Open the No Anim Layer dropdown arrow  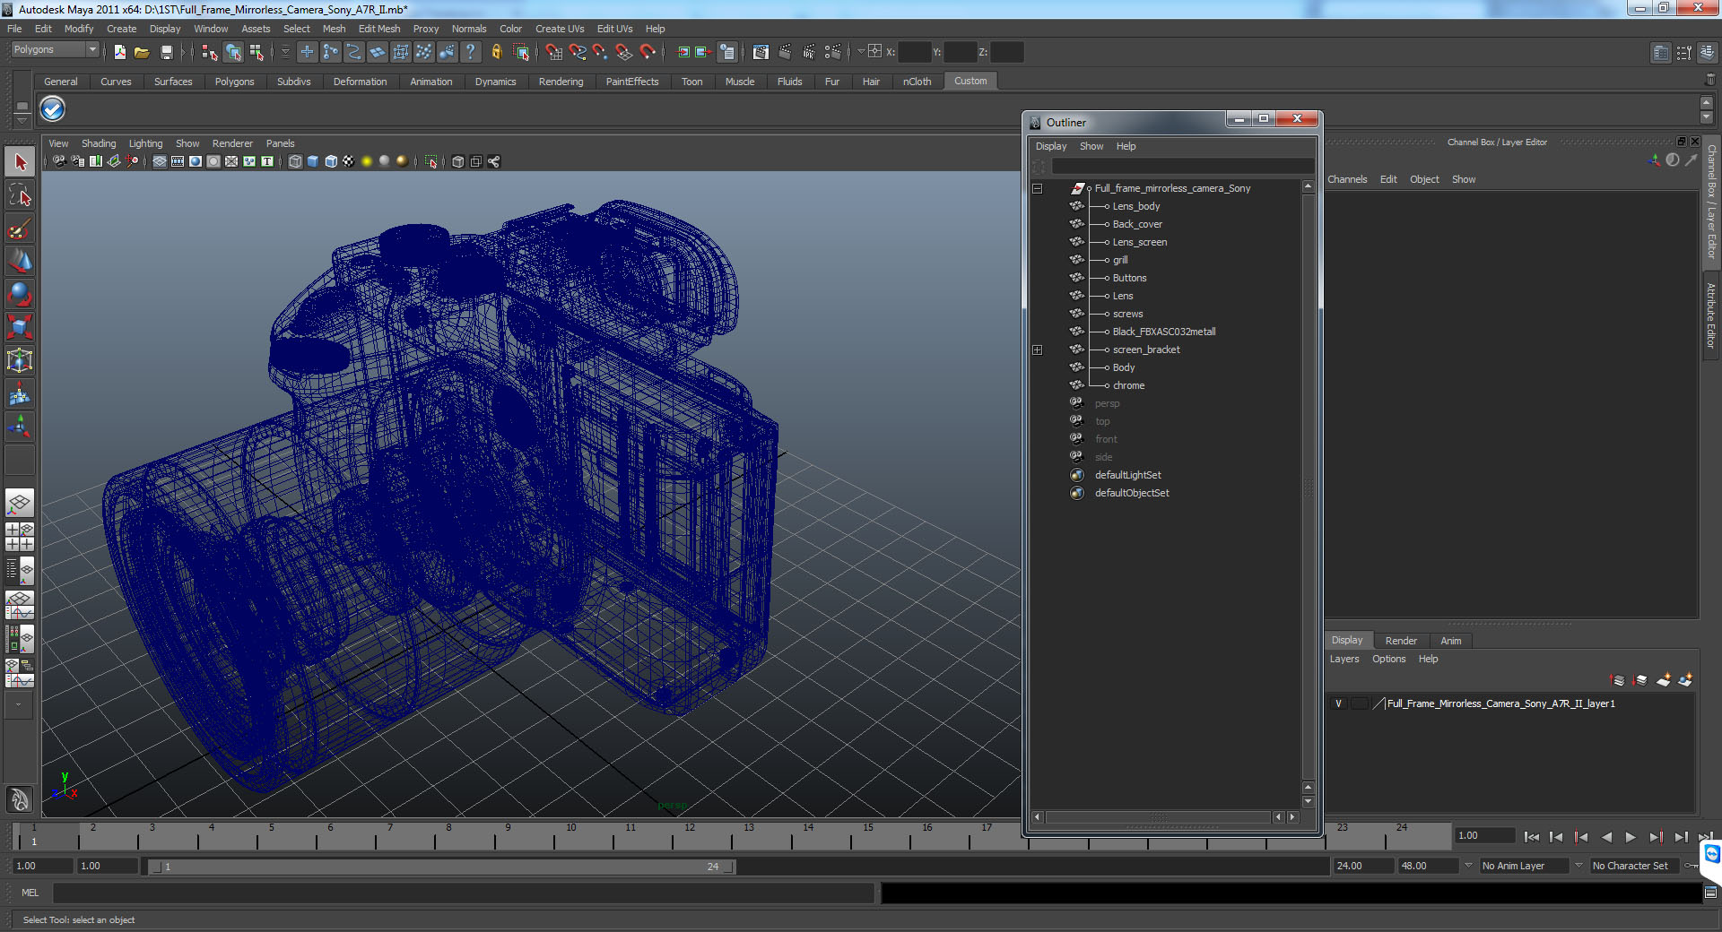[x=1468, y=866]
